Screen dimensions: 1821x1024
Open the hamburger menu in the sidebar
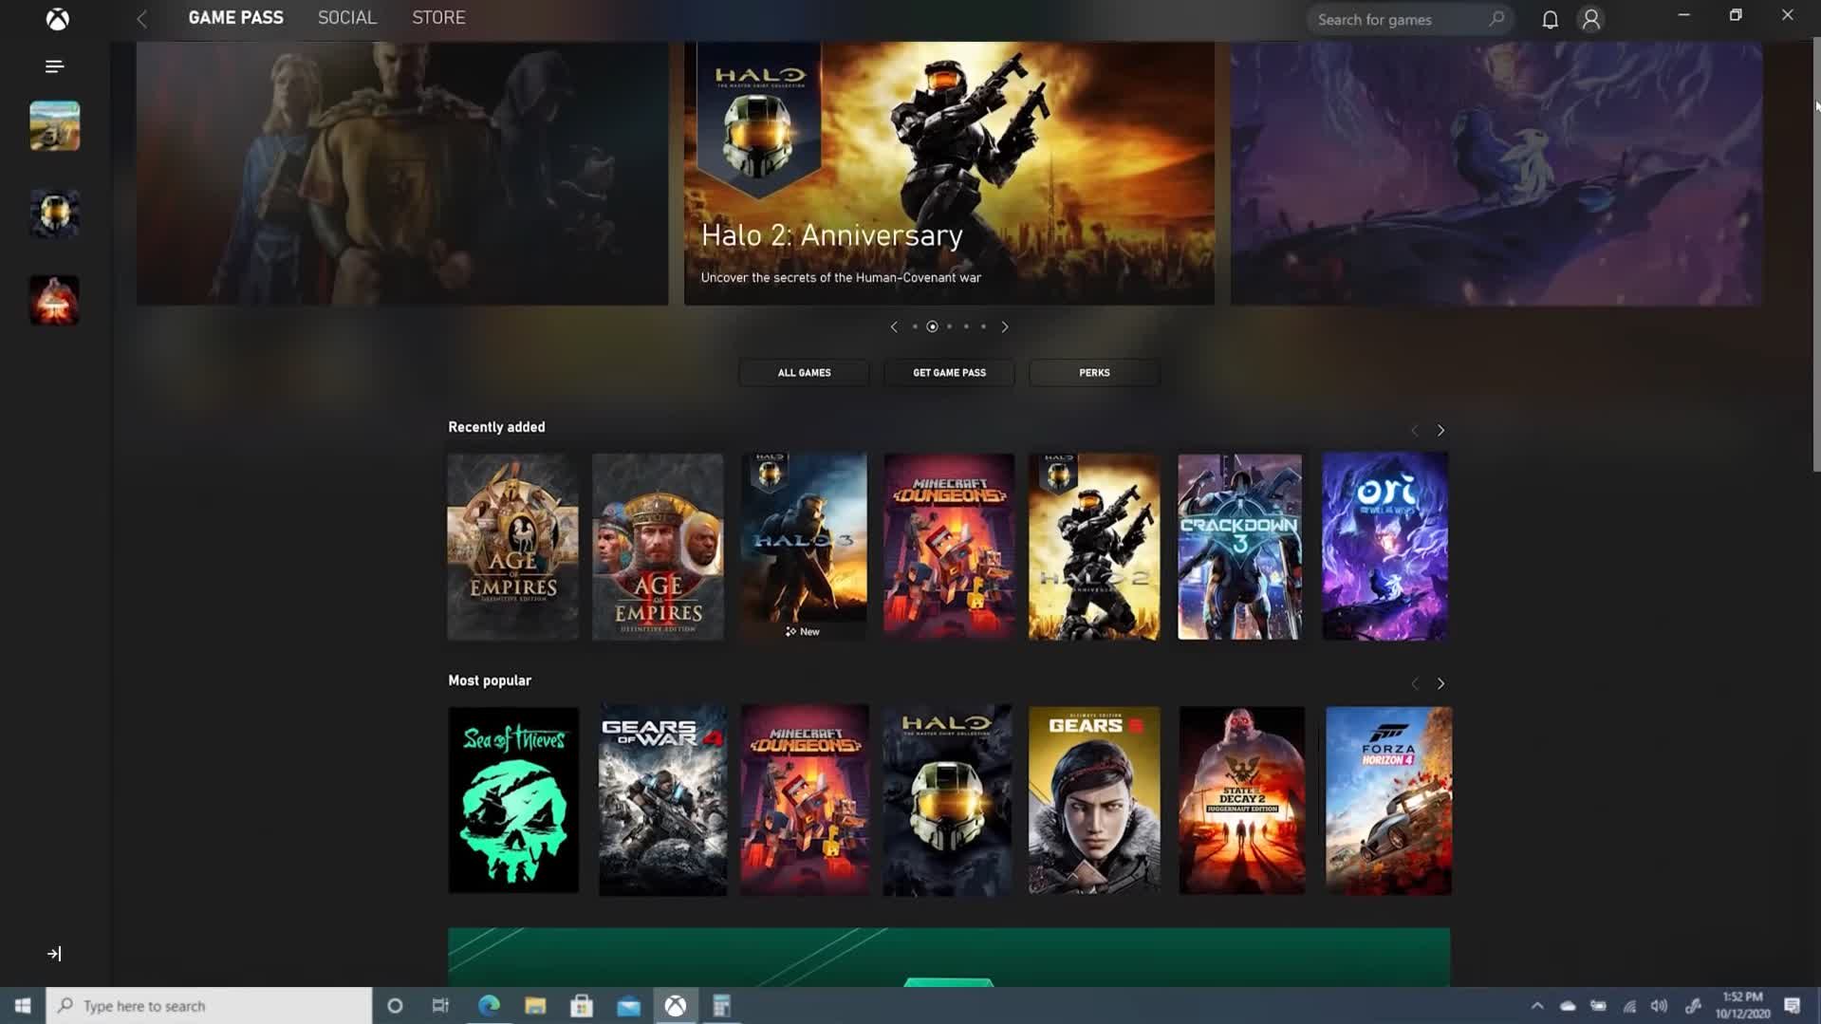[54, 66]
